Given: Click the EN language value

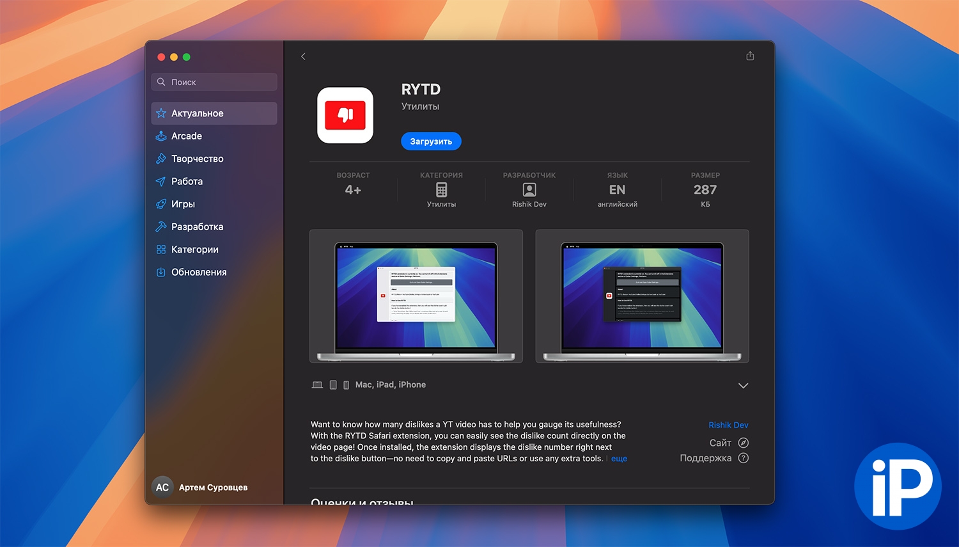Looking at the screenshot, I should click(617, 190).
